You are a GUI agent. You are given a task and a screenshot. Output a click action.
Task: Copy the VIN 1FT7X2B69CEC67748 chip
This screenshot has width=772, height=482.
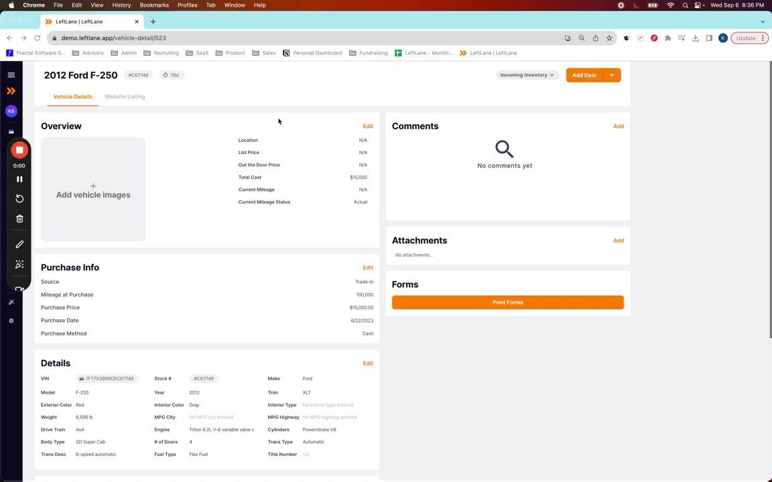(x=107, y=379)
